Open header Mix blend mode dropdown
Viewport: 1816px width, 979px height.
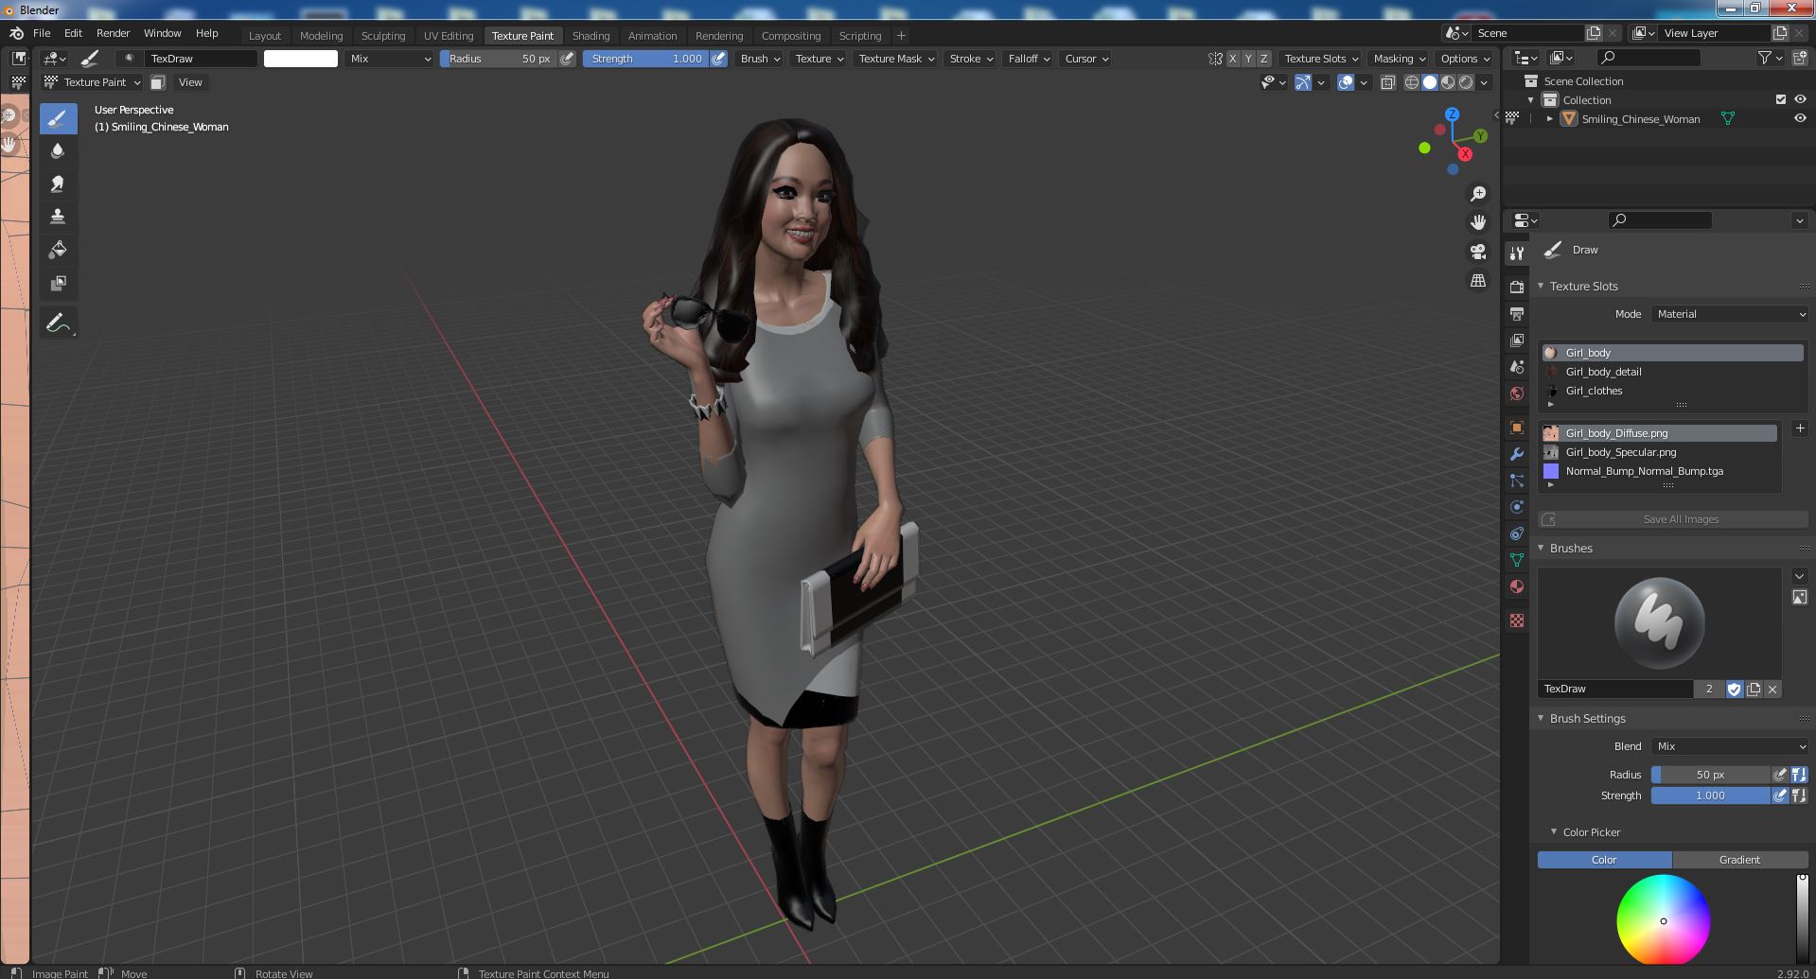pos(389,59)
